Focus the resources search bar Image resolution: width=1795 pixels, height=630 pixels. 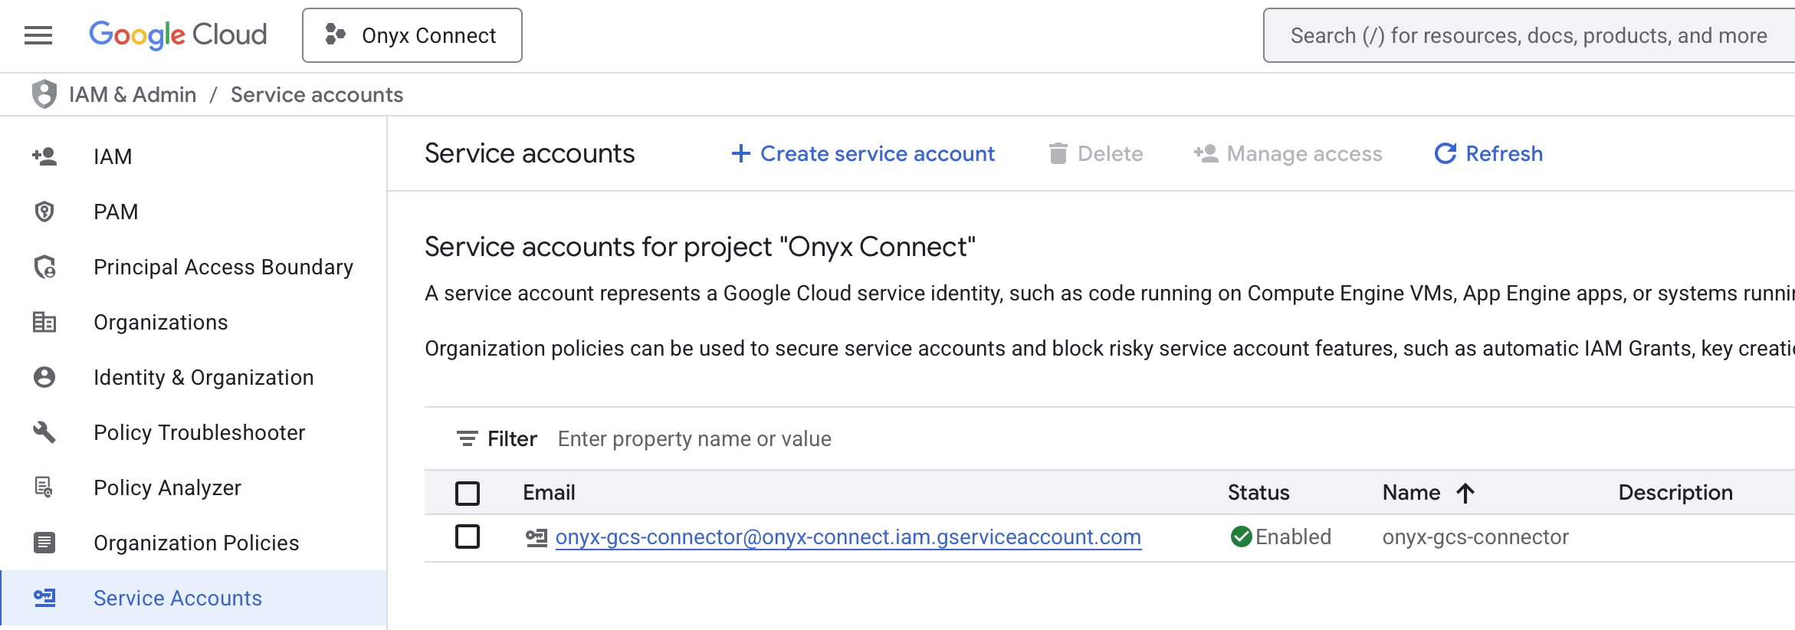[x=1528, y=35]
